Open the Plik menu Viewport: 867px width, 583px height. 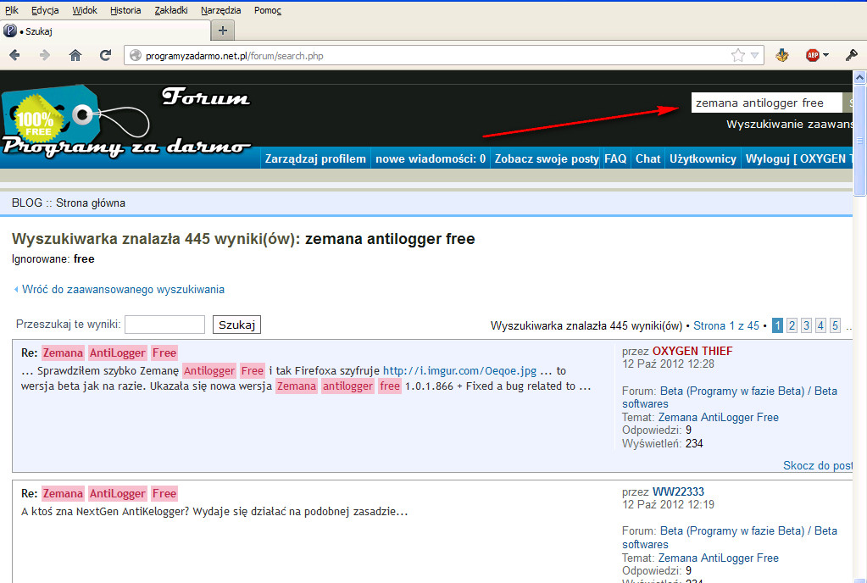12,10
